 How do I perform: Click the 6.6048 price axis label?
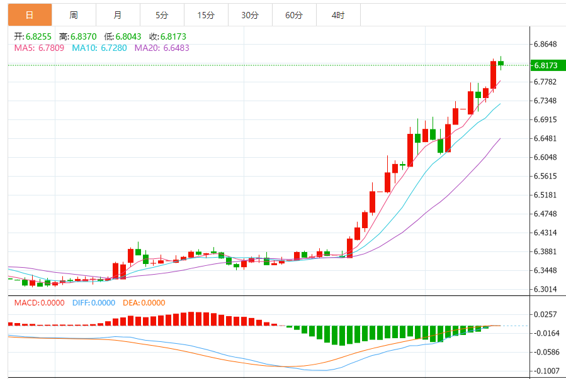click(545, 157)
